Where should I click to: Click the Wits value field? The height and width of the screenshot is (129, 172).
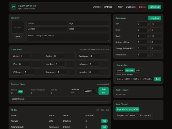(x=24, y=64)
